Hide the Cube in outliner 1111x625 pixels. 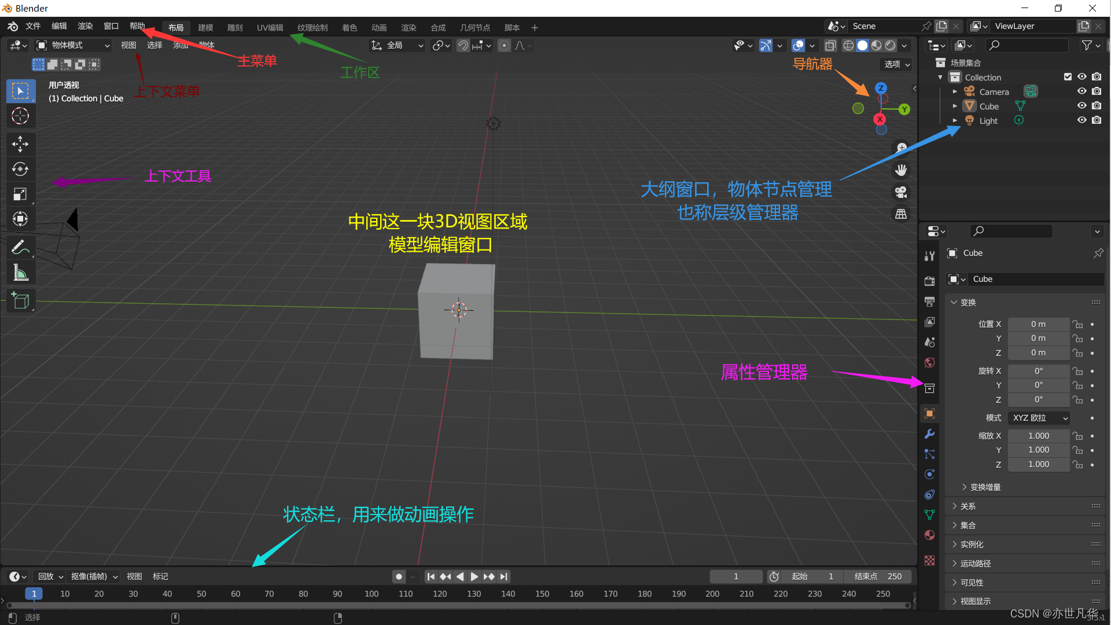[x=1081, y=106]
